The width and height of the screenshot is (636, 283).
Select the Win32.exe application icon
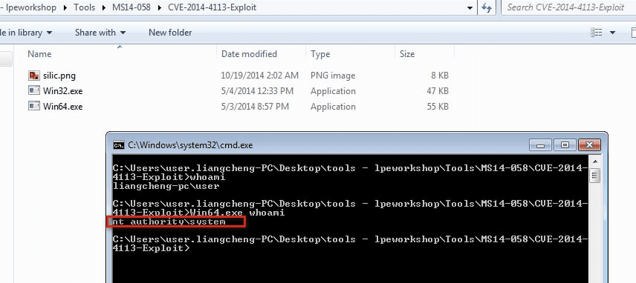(x=34, y=90)
